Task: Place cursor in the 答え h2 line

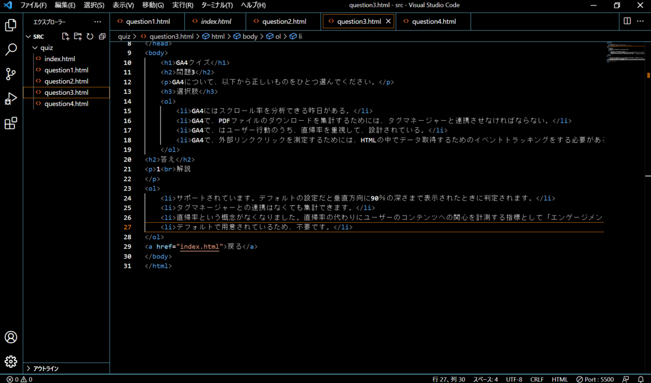Action: 169,159
